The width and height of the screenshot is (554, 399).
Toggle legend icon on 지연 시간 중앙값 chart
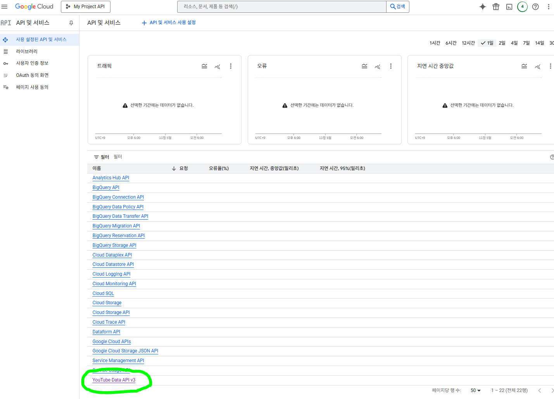[x=524, y=66]
